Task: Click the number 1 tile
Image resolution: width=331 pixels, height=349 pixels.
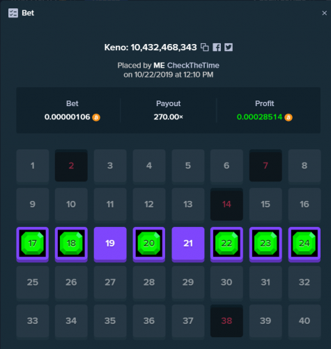Action: [x=33, y=165]
